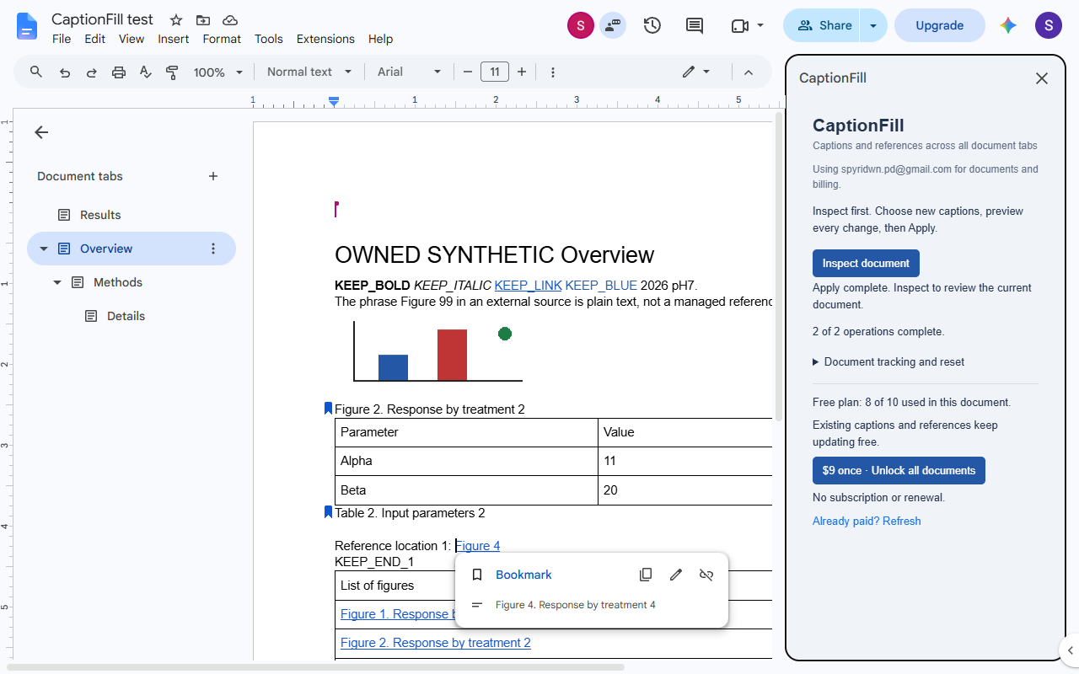Open the Format menu
1079x674 pixels.
pos(222,39)
